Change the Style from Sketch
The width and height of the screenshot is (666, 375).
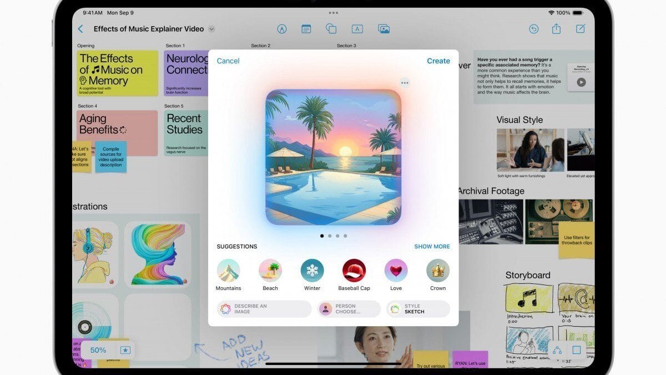coord(417,308)
